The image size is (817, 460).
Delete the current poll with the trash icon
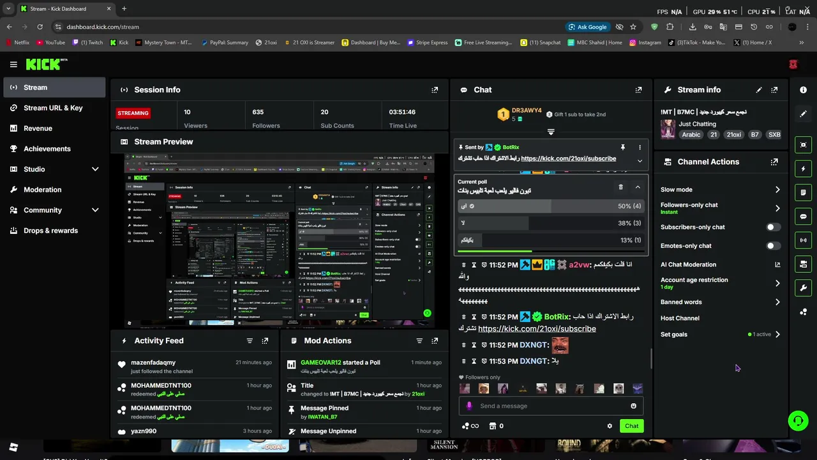pyautogui.click(x=620, y=187)
